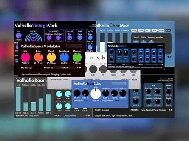The height and width of the screenshot is (141, 189).
Task: Click the Diff Early knob in VintageVerb
Action: pos(80,38)
